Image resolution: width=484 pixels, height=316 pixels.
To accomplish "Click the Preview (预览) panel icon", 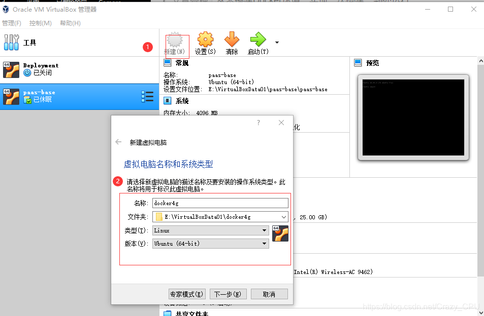I will coord(358,63).
